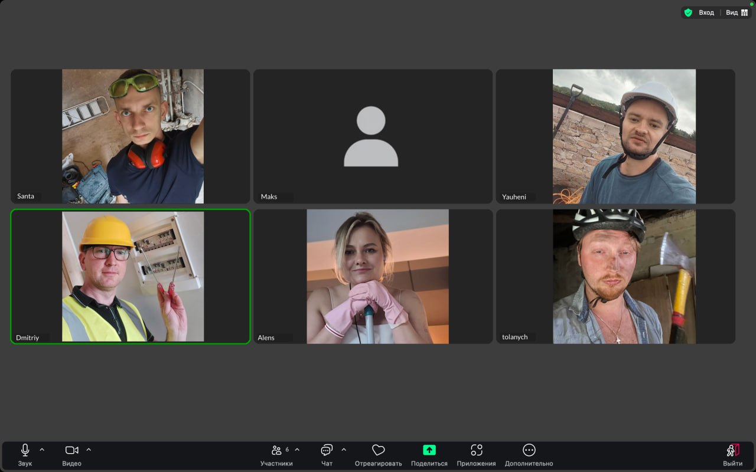The width and height of the screenshot is (756, 472).
Task: Open the Отреагировать reactions heart icon
Action: click(379, 450)
